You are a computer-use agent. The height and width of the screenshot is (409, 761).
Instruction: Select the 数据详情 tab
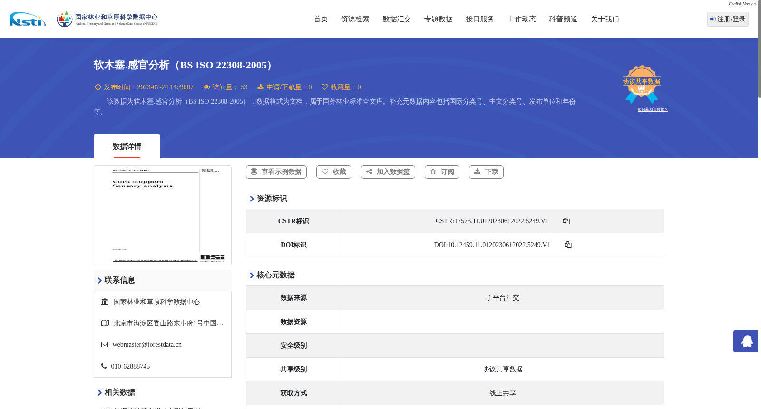pyautogui.click(x=127, y=146)
